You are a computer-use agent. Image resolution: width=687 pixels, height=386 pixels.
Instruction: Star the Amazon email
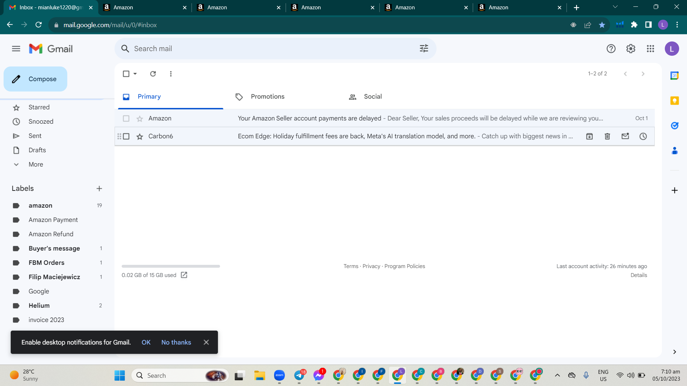pos(140,118)
